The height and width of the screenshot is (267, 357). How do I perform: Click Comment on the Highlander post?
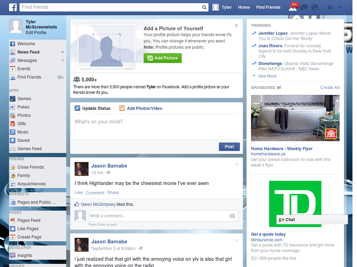pos(95,193)
